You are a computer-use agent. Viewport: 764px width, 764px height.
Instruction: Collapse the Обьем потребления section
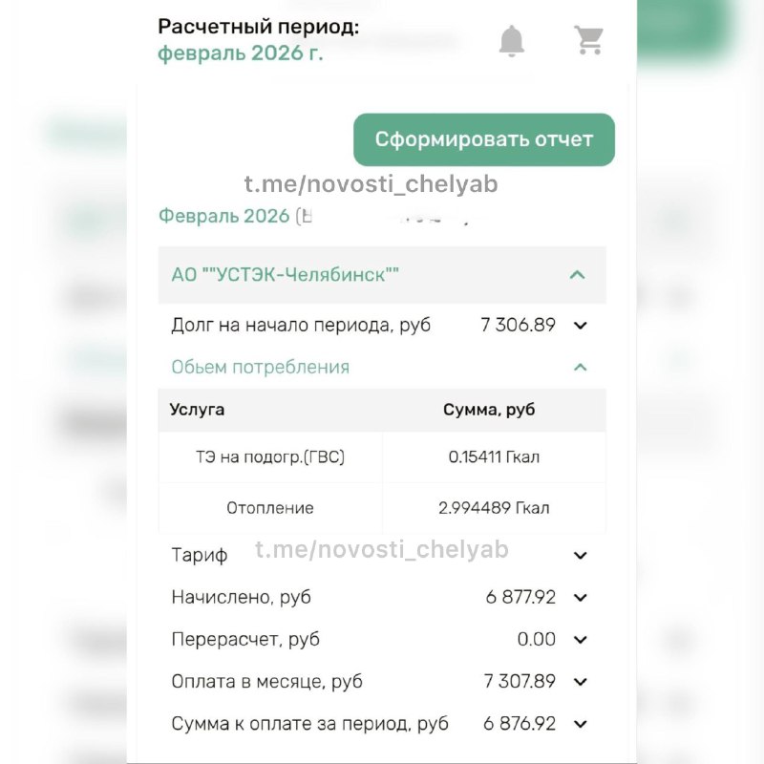[580, 368]
